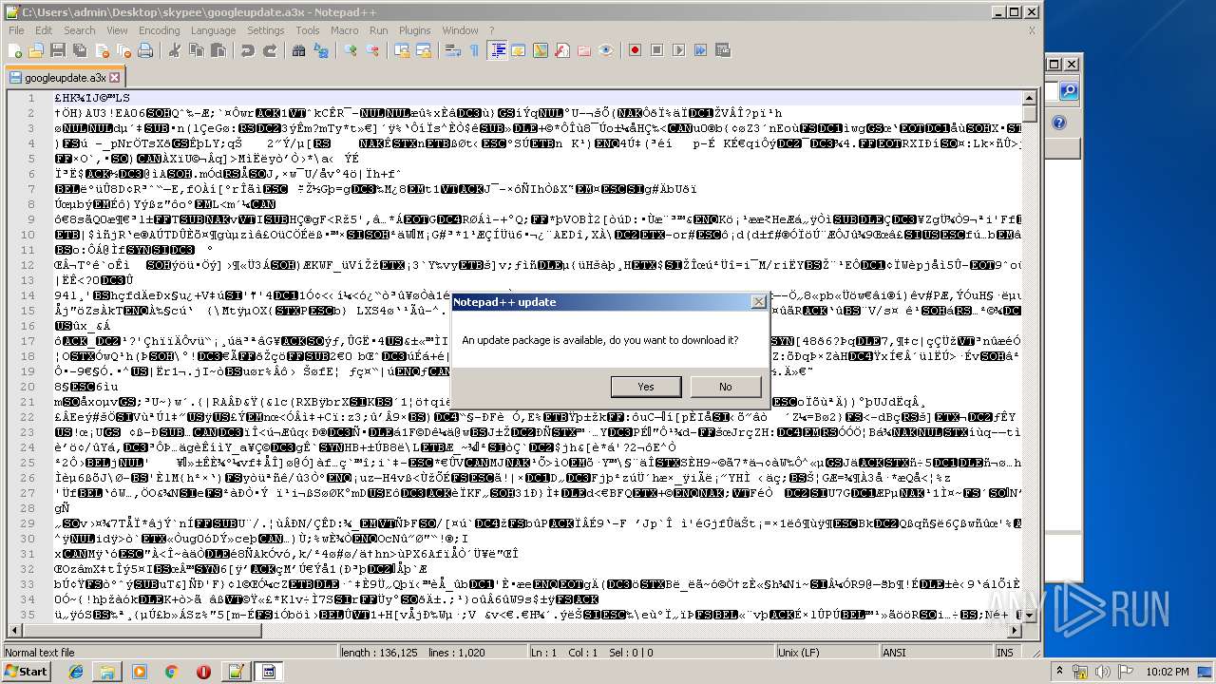Stop macro recording with the square stop icon
This screenshot has height=684, width=1216.
pos(655,50)
